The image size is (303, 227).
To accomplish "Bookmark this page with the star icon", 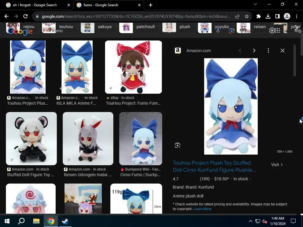I will (x=247, y=17).
